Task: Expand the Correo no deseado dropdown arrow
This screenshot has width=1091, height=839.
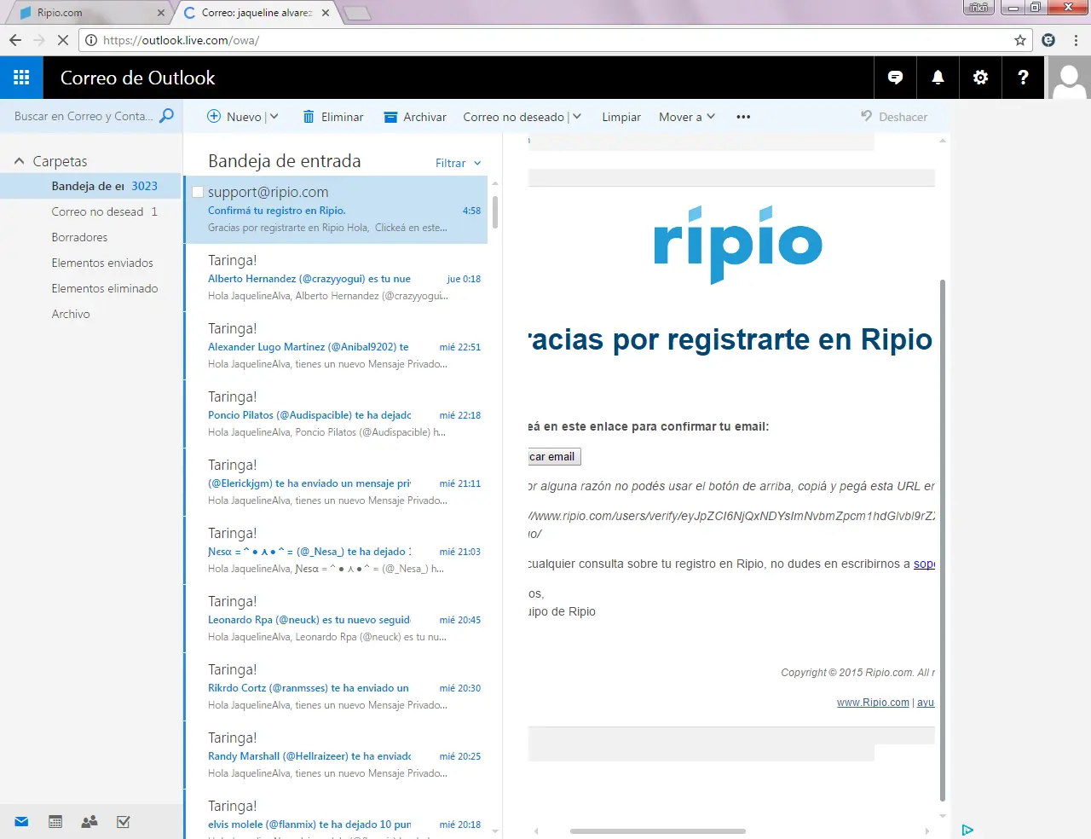Action: click(577, 117)
